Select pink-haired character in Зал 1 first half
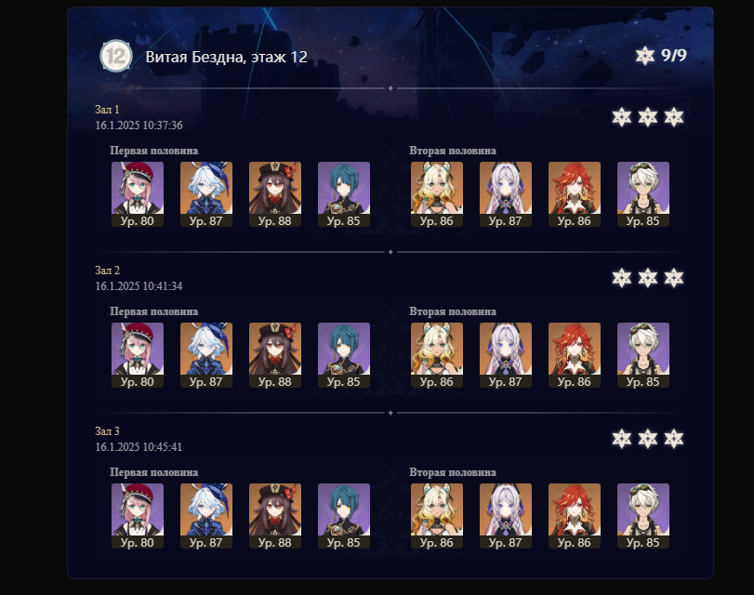Image resolution: width=754 pixels, height=595 pixels. [138, 194]
